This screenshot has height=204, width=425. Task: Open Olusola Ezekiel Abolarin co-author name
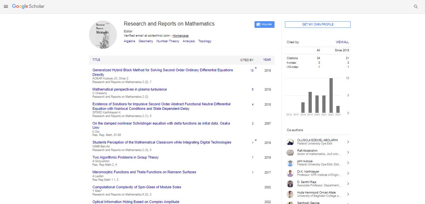pyautogui.click(x=317, y=140)
